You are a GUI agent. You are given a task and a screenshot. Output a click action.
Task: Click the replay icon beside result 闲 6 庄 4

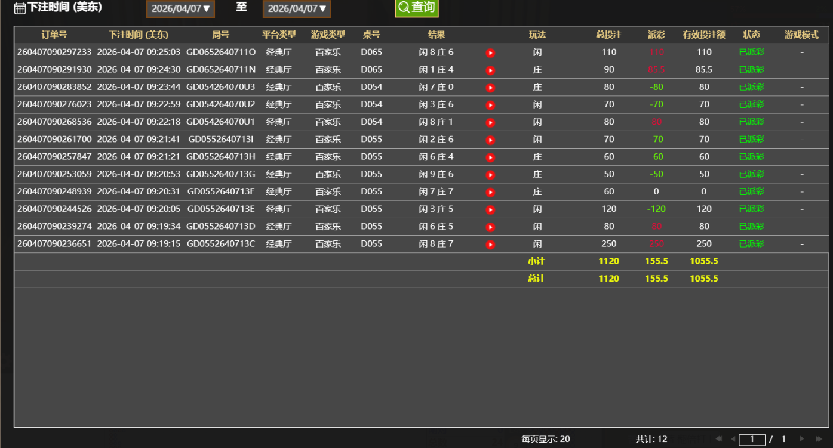[x=490, y=157]
